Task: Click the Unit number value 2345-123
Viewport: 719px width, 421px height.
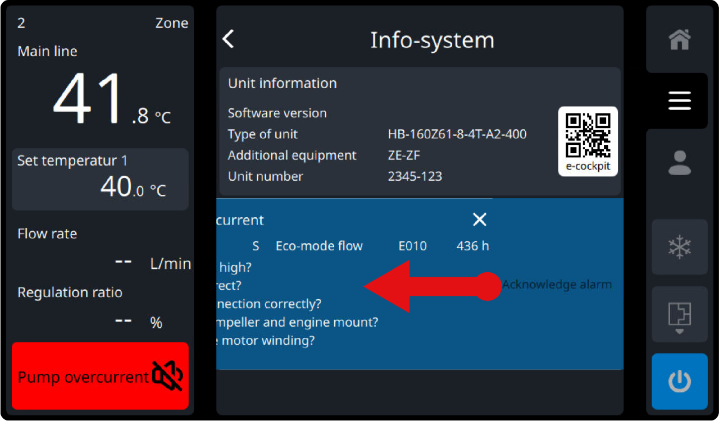Action: pyautogui.click(x=415, y=176)
